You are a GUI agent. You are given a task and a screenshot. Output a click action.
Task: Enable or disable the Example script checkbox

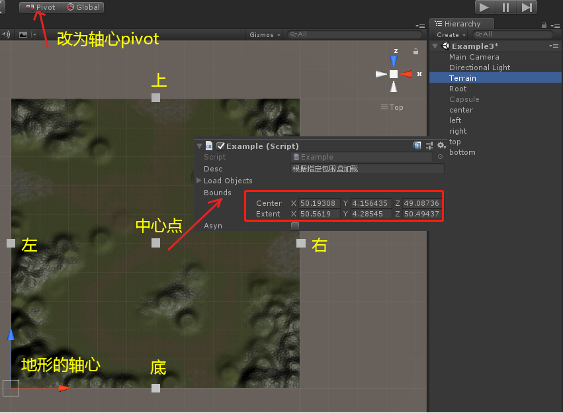point(221,146)
